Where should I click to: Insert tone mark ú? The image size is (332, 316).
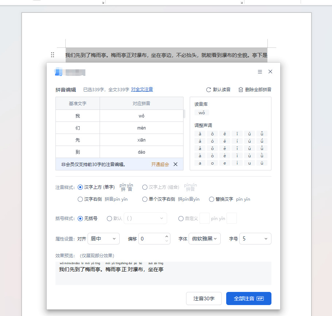coord(250,141)
